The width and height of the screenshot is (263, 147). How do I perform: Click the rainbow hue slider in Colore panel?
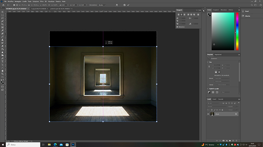[x=237, y=31]
